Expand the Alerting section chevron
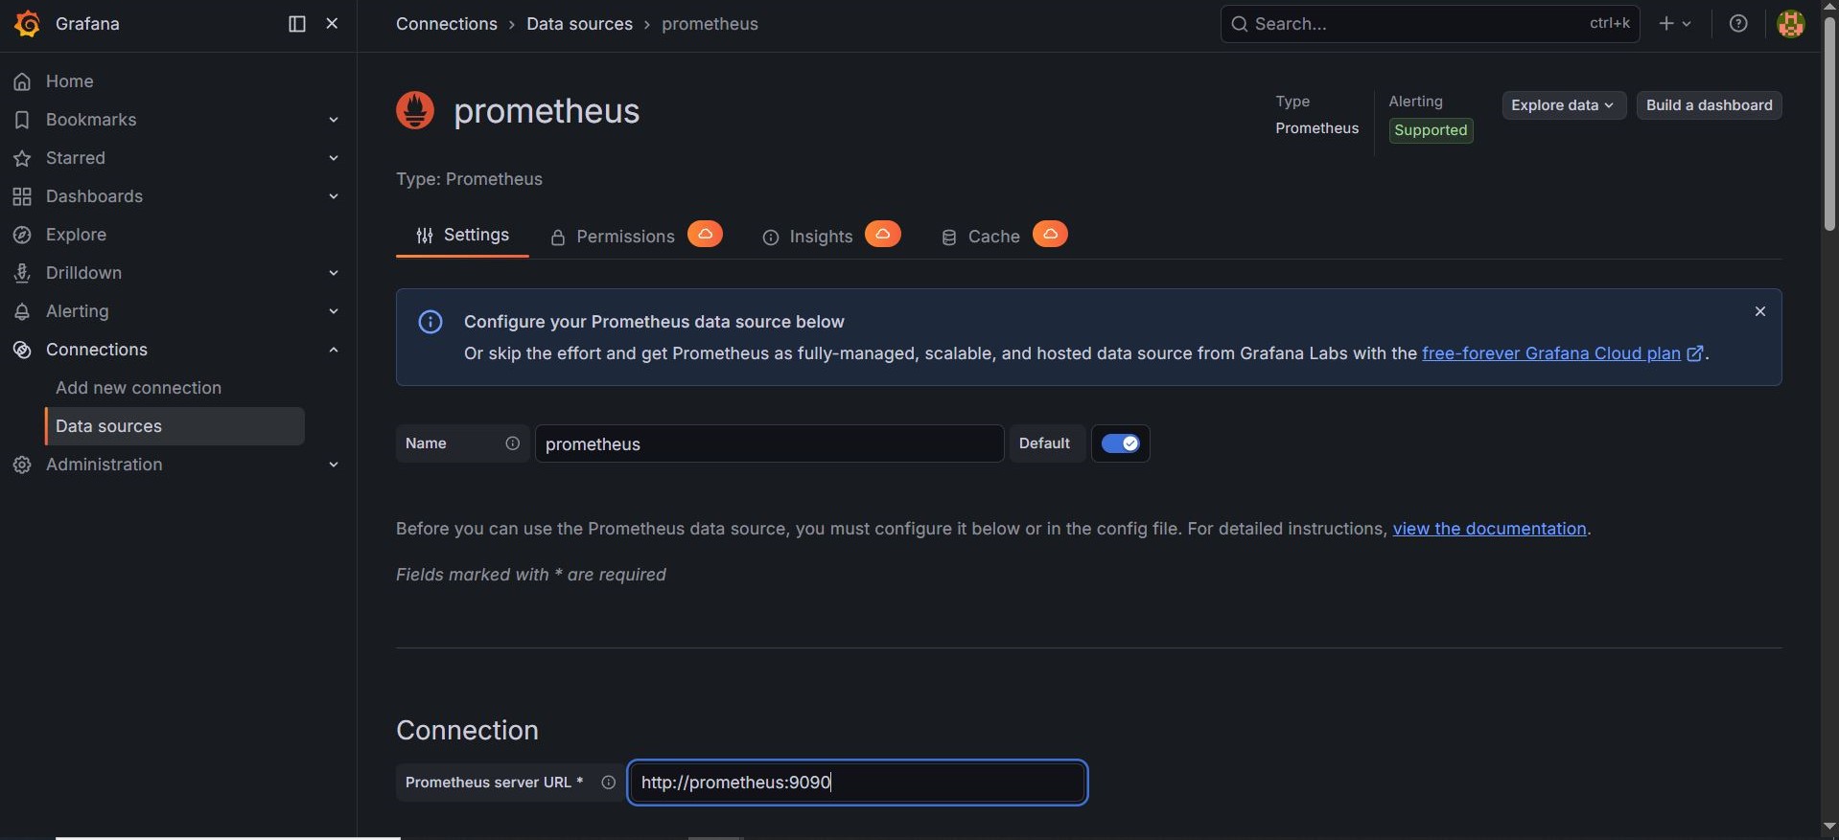 [x=334, y=311]
